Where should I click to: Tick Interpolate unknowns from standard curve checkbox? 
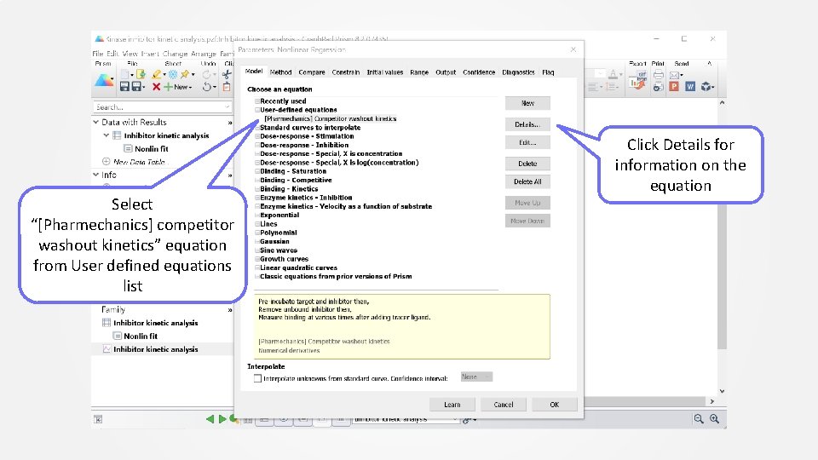click(257, 378)
